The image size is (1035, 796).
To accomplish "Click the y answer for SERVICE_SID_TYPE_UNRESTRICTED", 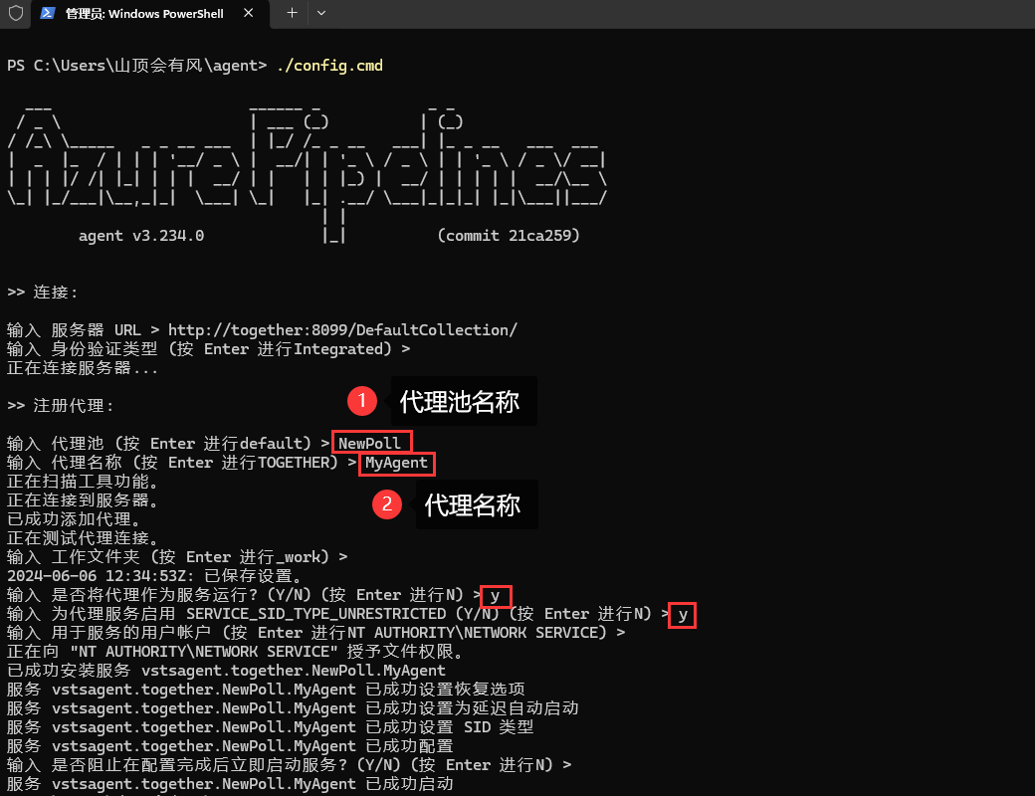I will [683, 615].
